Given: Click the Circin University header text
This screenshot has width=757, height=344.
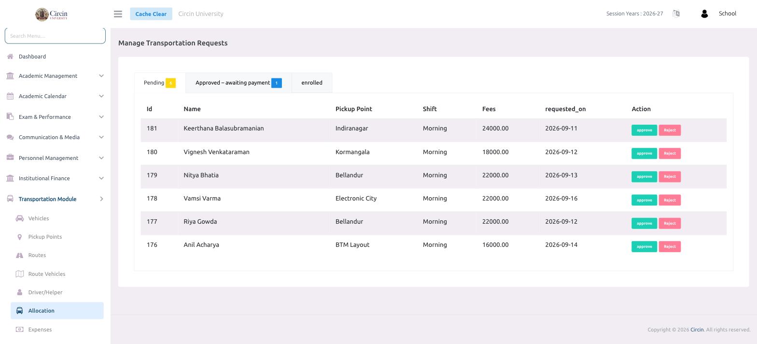Looking at the screenshot, I should [x=201, y=14].
